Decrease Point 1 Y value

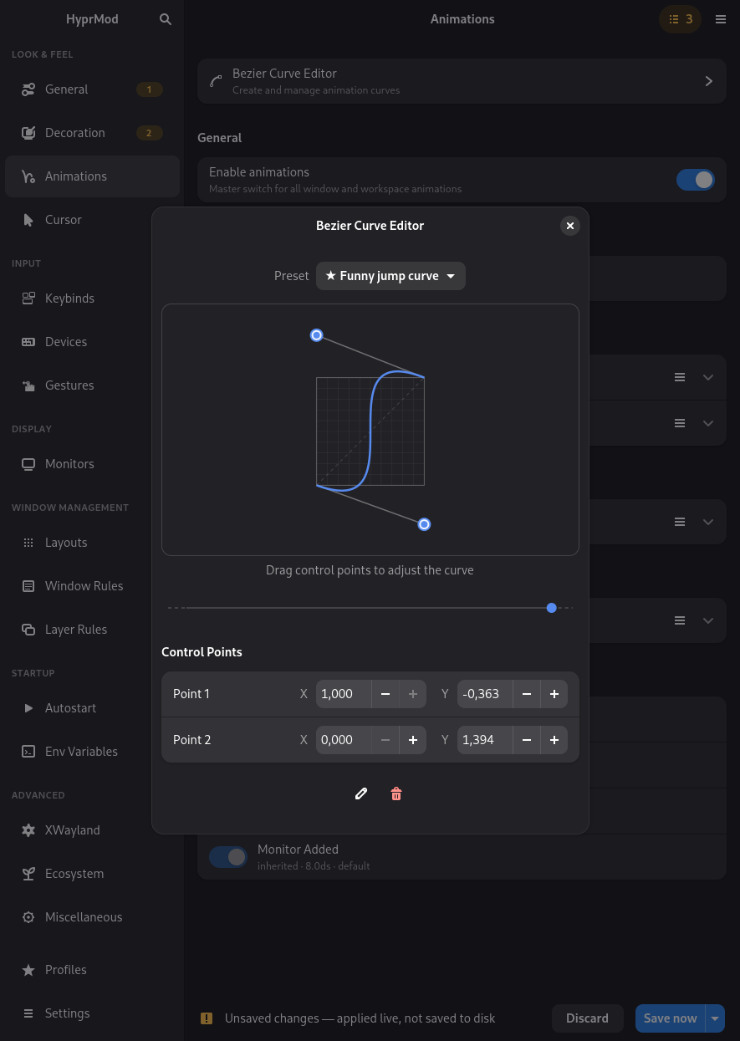point(527,694)
